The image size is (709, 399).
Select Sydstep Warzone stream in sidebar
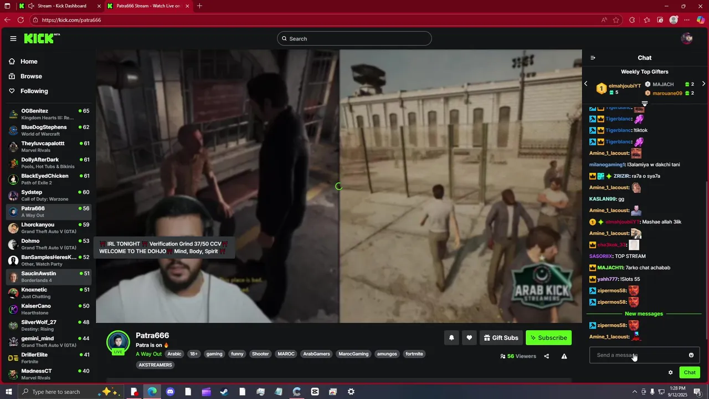(49, 196)
